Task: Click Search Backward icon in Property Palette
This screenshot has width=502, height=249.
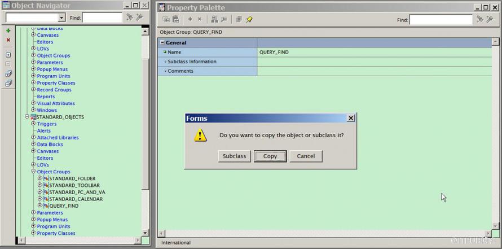Action: point(489,20)
